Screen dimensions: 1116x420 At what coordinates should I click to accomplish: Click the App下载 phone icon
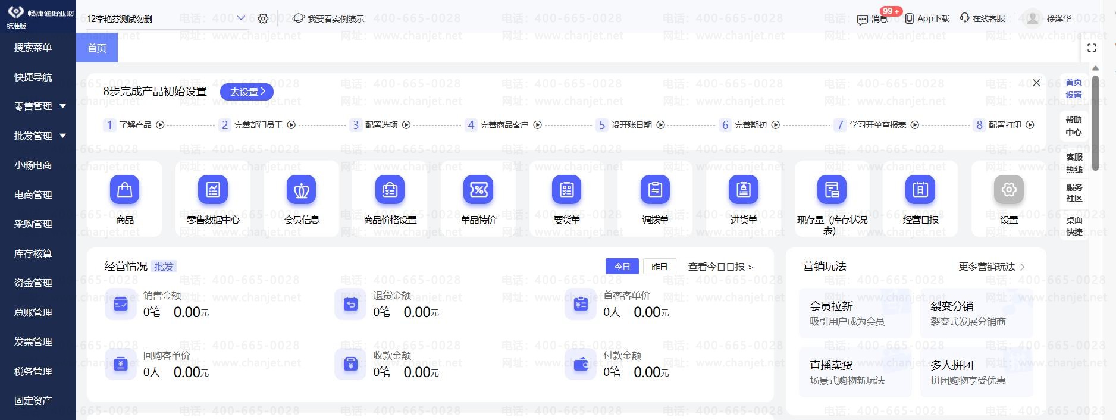tap(910, 18)
